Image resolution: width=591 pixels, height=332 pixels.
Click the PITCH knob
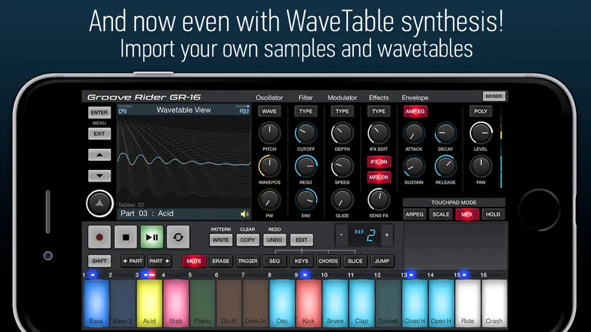pos(270,133)
